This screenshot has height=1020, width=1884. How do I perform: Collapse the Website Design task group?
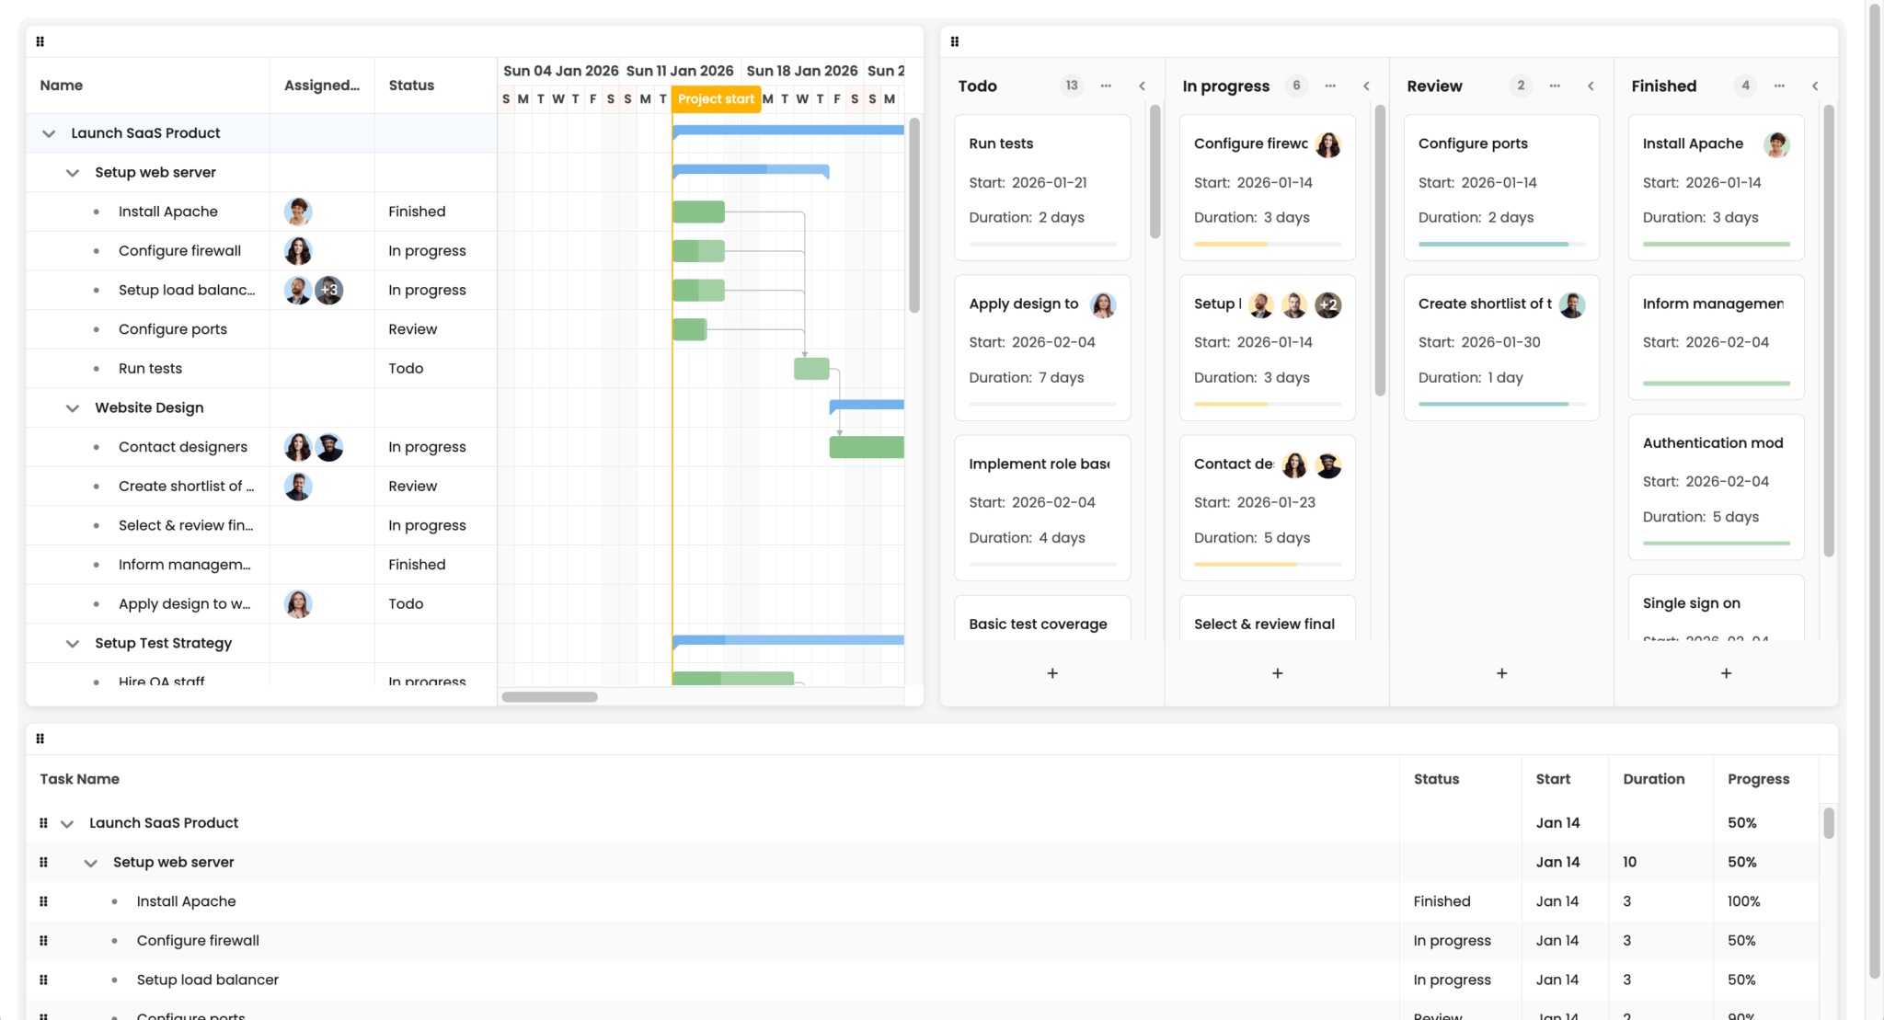(x=73, y=408)
